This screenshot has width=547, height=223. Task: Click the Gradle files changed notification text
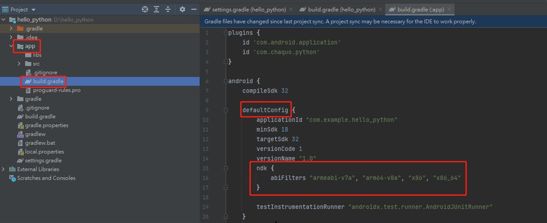coord(340,21)
